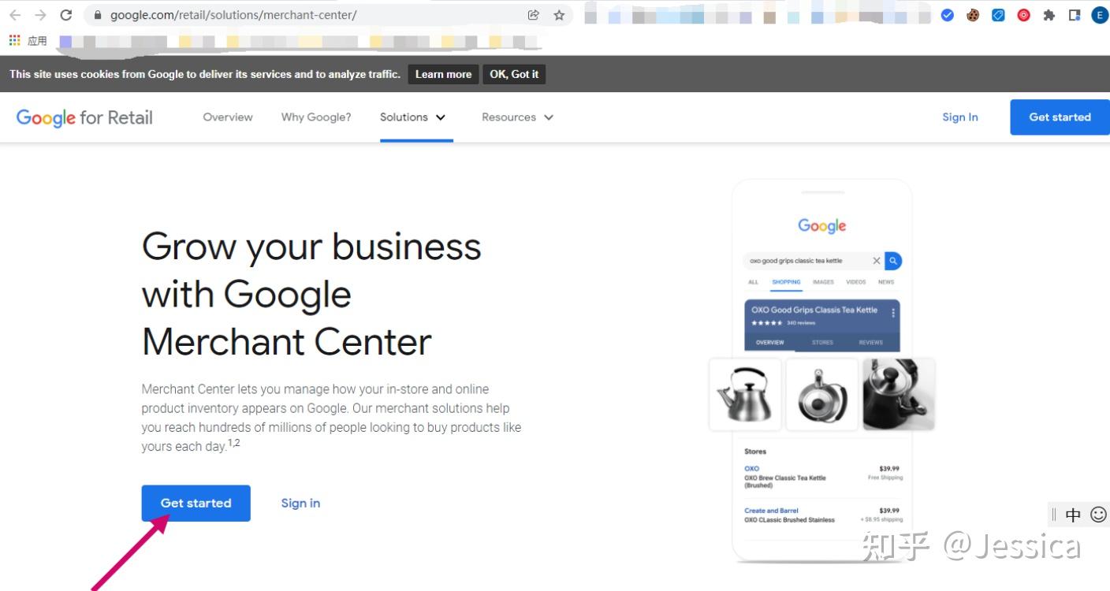Toggle the 中 input method indicator
Image resolution: width=1110 pixels, height=591 pixels.
(x=1073, y=514)
